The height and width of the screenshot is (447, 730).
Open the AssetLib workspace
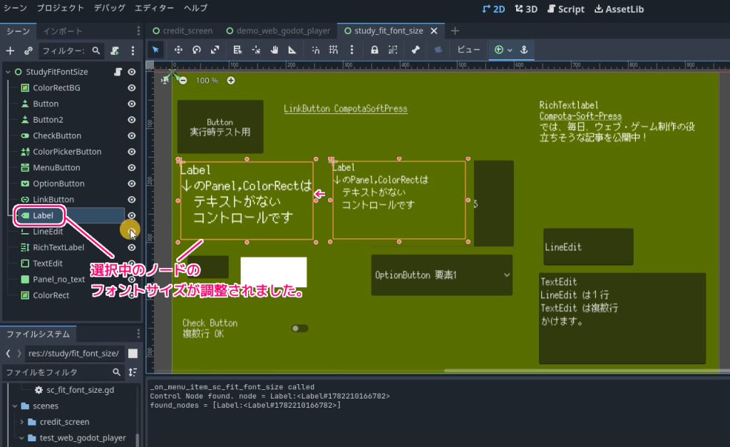tap(620, 9)
